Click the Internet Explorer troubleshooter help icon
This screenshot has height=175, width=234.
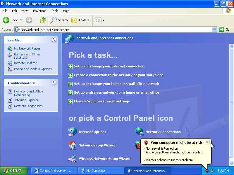10,100
